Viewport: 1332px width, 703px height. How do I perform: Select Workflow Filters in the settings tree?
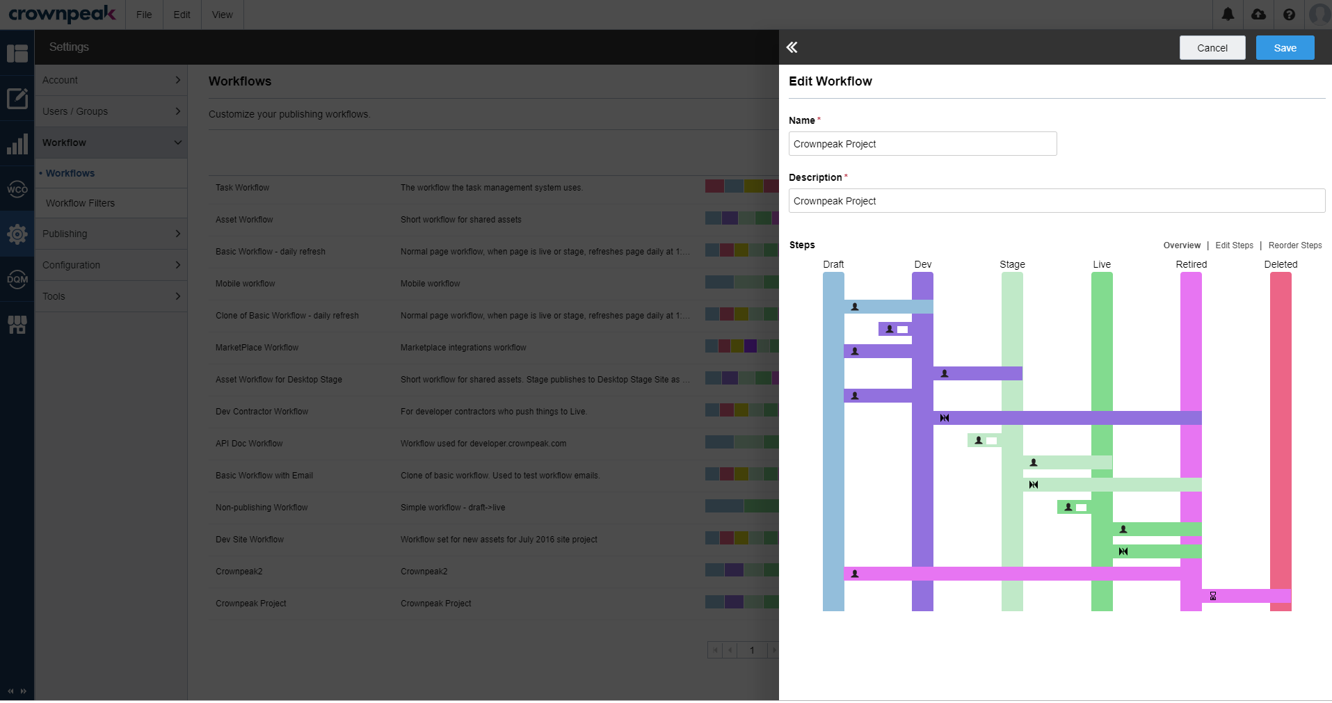click(x=80, y=203)
